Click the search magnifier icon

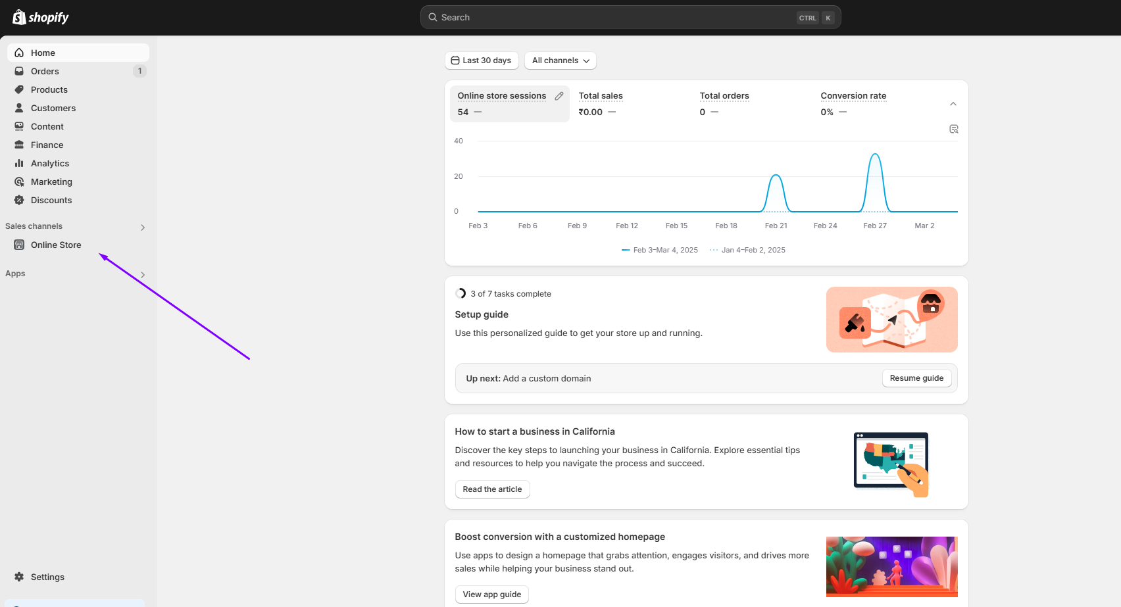[x=433, y=17]
